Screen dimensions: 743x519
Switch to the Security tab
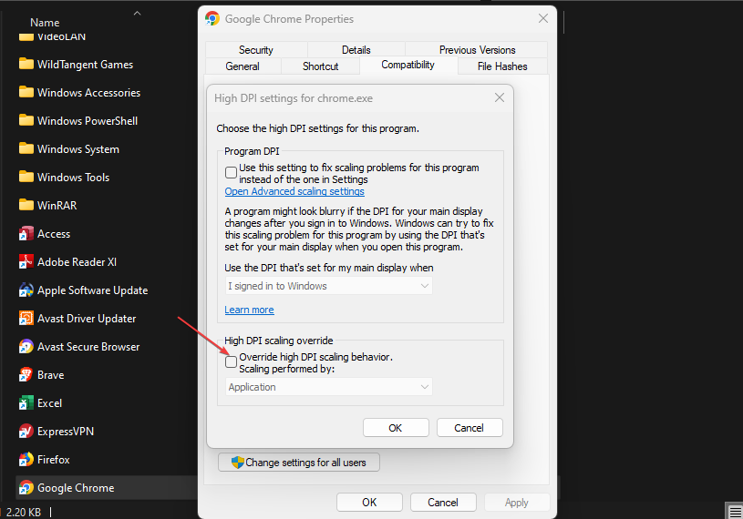(256, 50)
